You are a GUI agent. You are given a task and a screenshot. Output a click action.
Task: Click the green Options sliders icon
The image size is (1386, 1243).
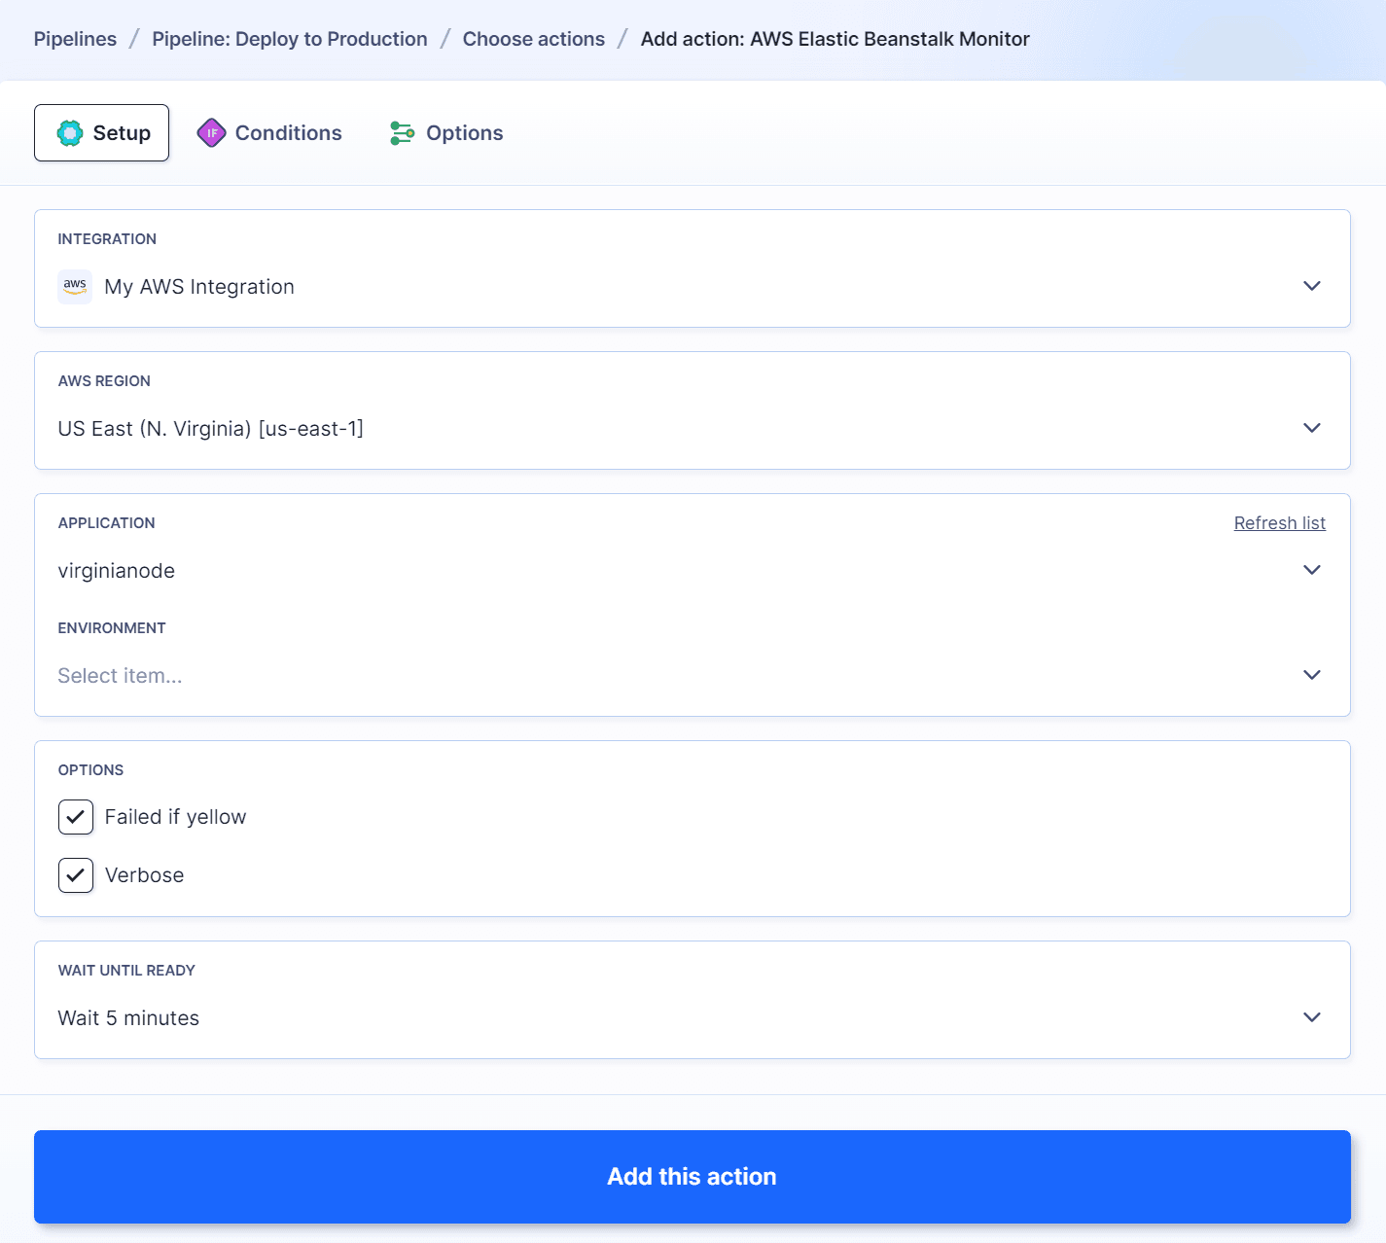401,132
